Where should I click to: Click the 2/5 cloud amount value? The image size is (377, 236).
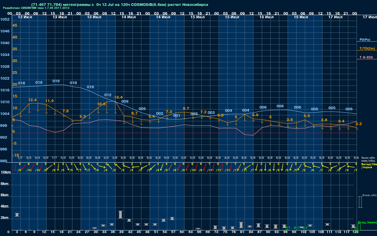coord(106,158)
